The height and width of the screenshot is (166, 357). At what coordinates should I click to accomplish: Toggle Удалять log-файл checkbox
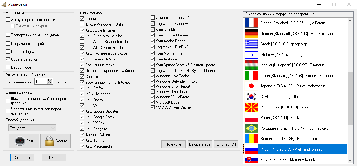[8, 52]
